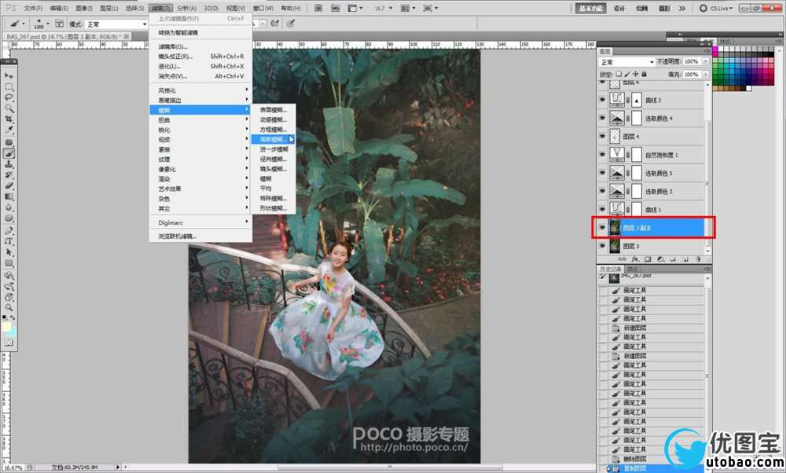The image size is (786, 473).
Task: Pick the Crop tool
Action: 9,119
